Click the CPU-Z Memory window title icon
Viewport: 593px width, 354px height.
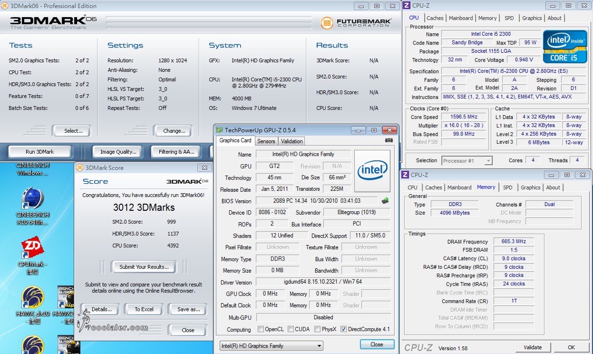pyautogui.click(x=405, y=175)
